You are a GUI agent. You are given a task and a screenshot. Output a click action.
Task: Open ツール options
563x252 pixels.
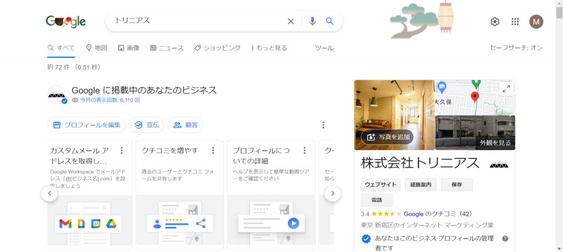coord(324,48)
